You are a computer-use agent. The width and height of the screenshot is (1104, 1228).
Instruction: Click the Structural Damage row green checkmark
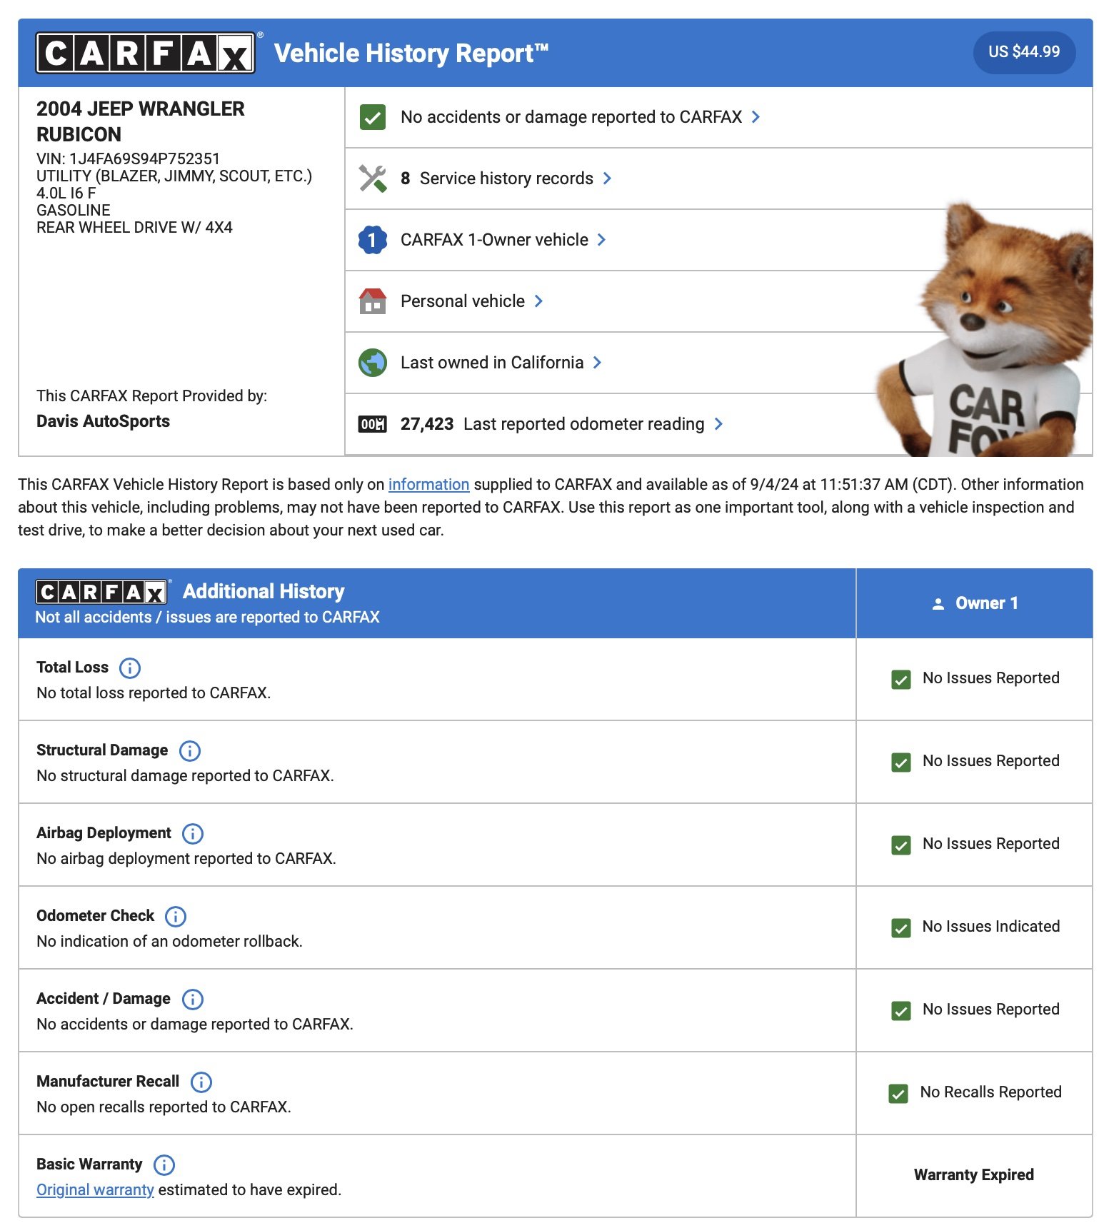tap(901, 762)
